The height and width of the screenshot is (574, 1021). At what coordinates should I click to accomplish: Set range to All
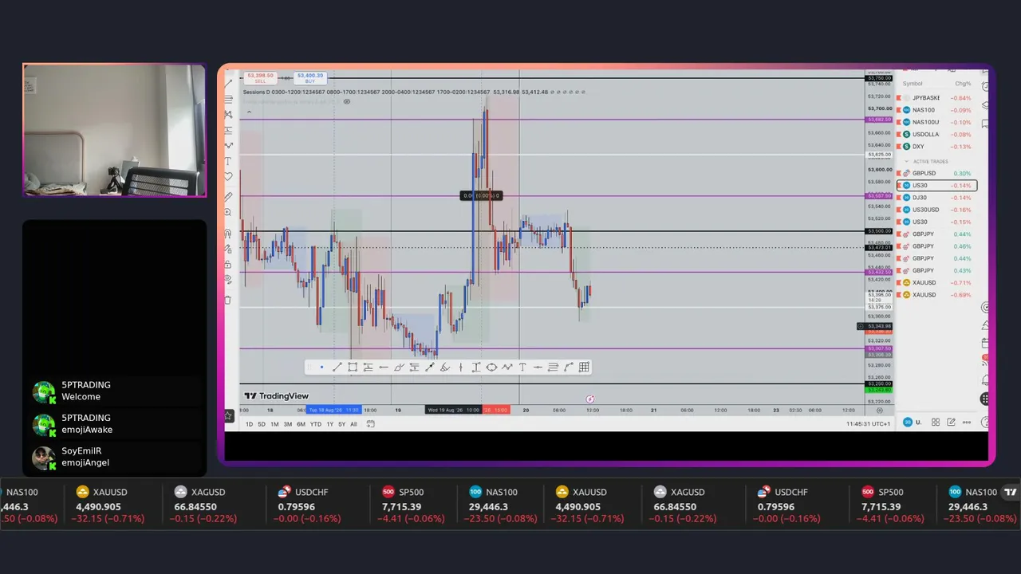pos(353,424)
